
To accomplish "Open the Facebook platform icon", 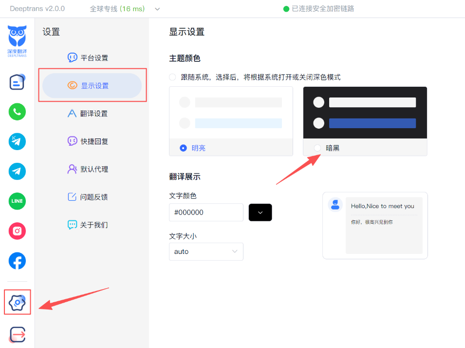I will click(x=17, y=261).
